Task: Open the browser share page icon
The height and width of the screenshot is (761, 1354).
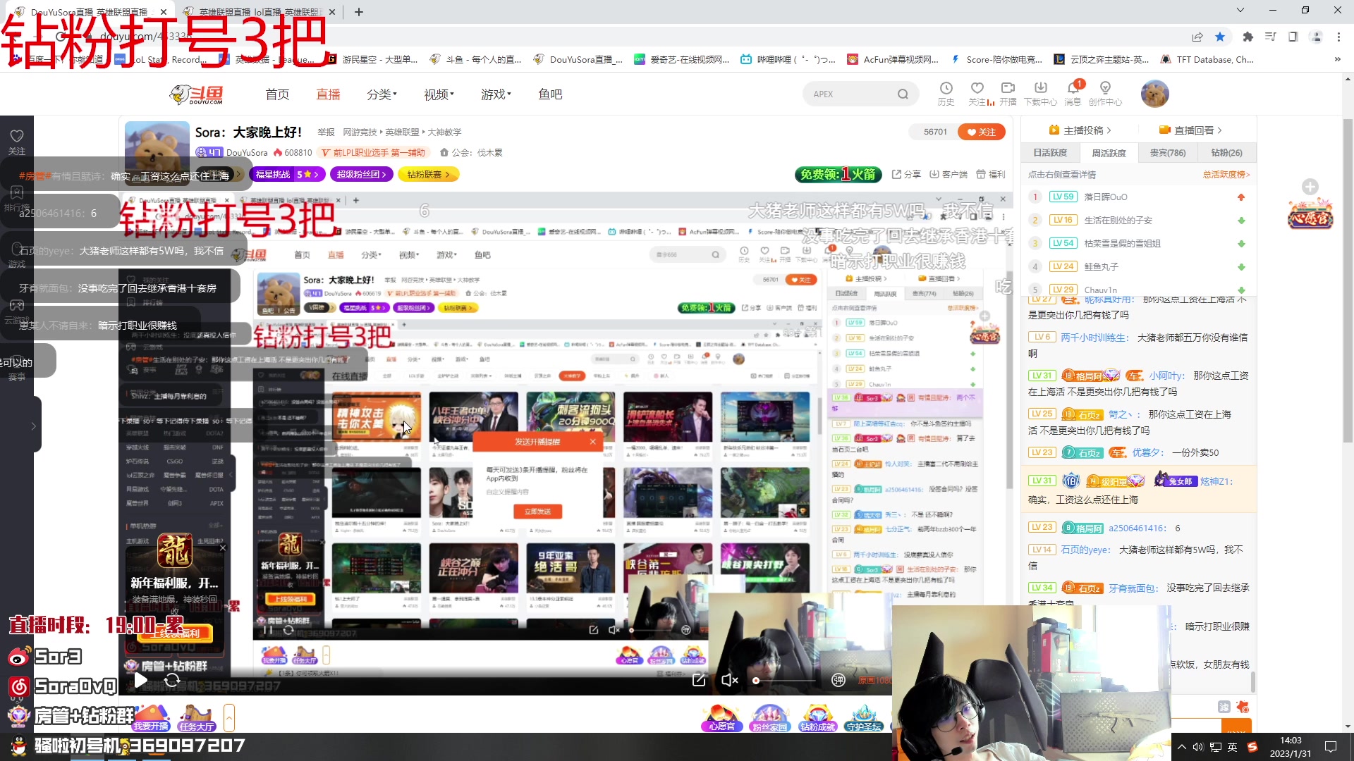Action: pyautogui.click(x=1197, y=37)
